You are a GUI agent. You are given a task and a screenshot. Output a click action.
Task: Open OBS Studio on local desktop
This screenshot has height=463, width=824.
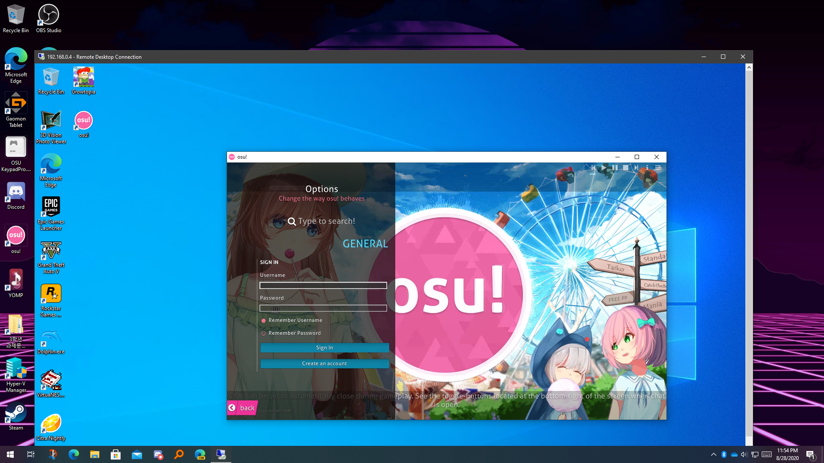tap(48, 18)
